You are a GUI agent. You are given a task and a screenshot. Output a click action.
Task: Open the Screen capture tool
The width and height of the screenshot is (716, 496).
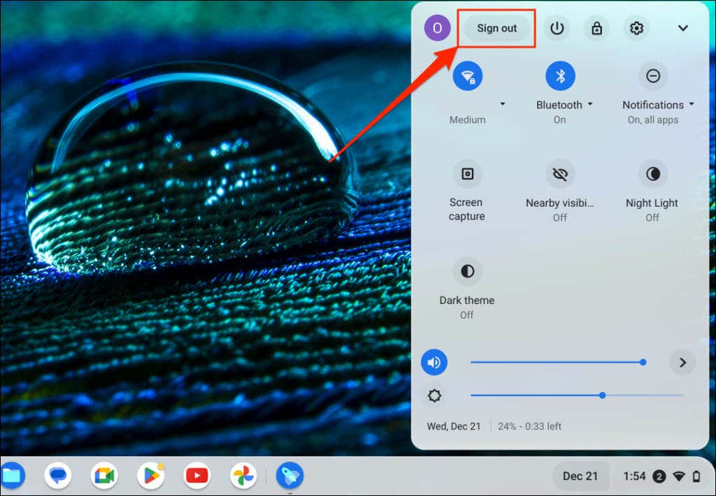467,174
